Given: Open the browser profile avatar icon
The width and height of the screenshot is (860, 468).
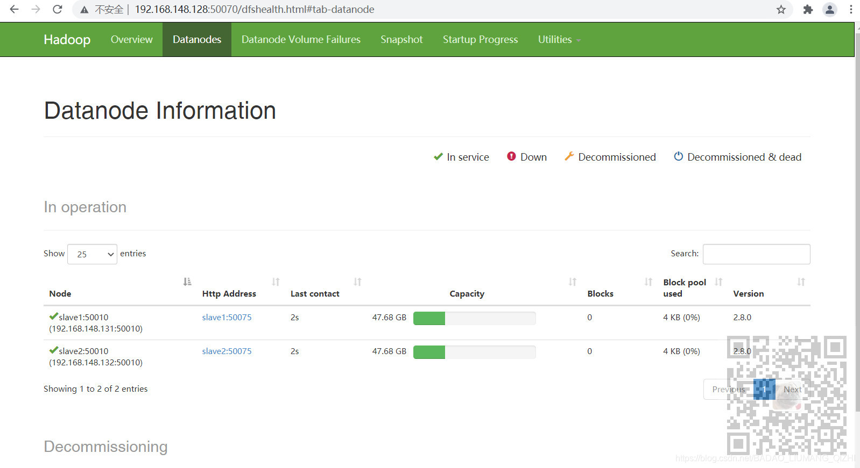Looking at the screenshot, I should click(830, 9).
